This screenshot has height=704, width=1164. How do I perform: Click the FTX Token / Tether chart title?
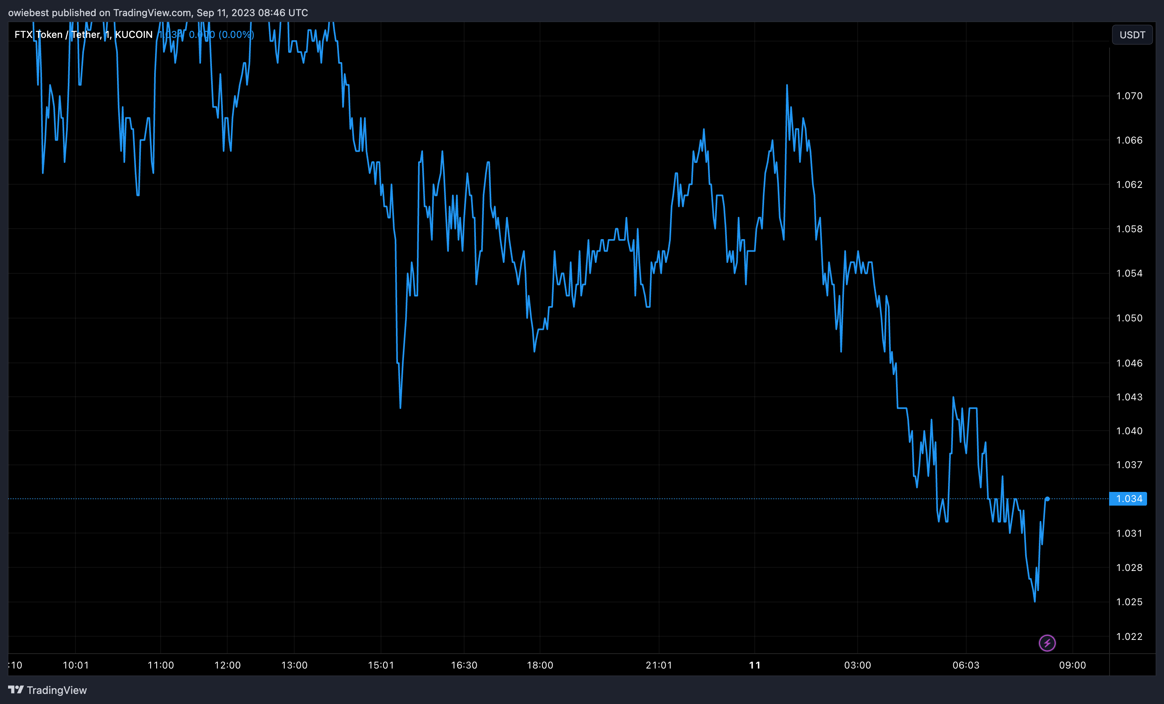[x=83, y=34]
